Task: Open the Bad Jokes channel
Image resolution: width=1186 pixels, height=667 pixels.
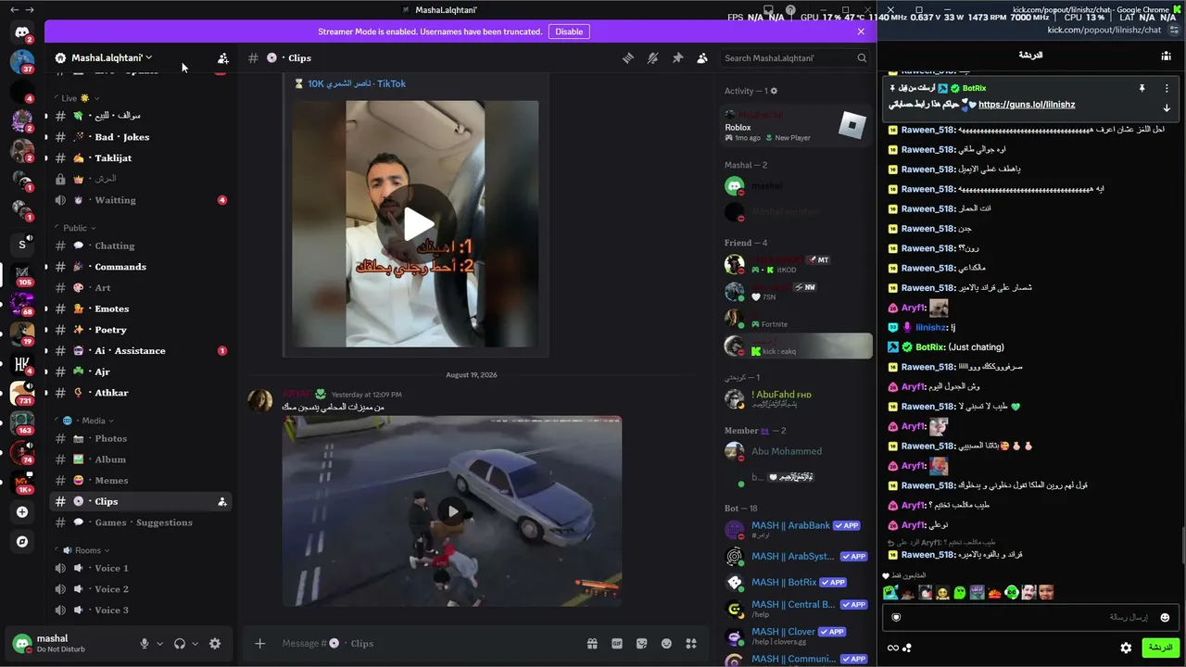Action: coord(139,137)
